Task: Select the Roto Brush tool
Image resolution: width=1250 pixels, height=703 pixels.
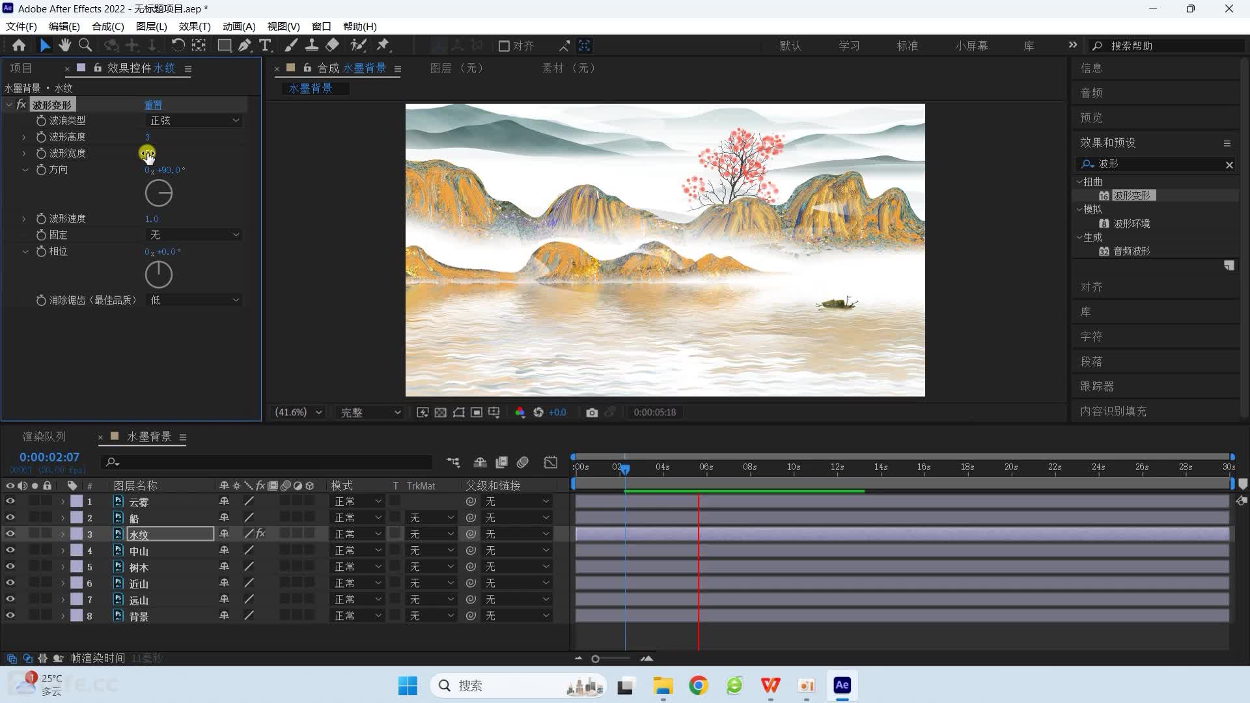Action: click(x=358, y=46)
